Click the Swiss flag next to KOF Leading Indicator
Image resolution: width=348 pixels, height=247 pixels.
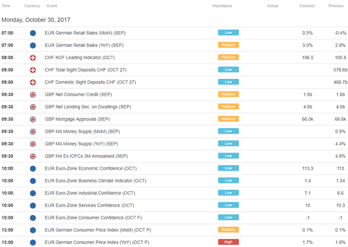click(x=33, y=57)
